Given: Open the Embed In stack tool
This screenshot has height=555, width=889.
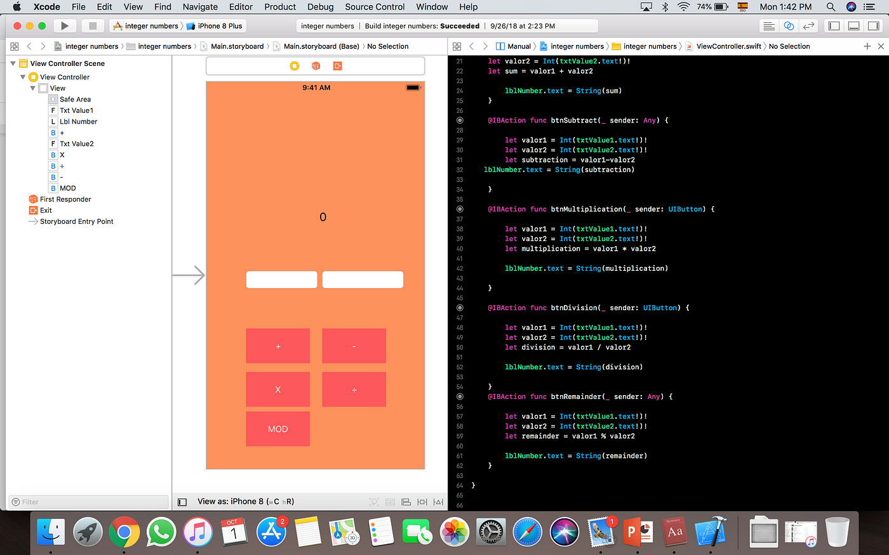Looking at the screenshot, I should 391,502.
